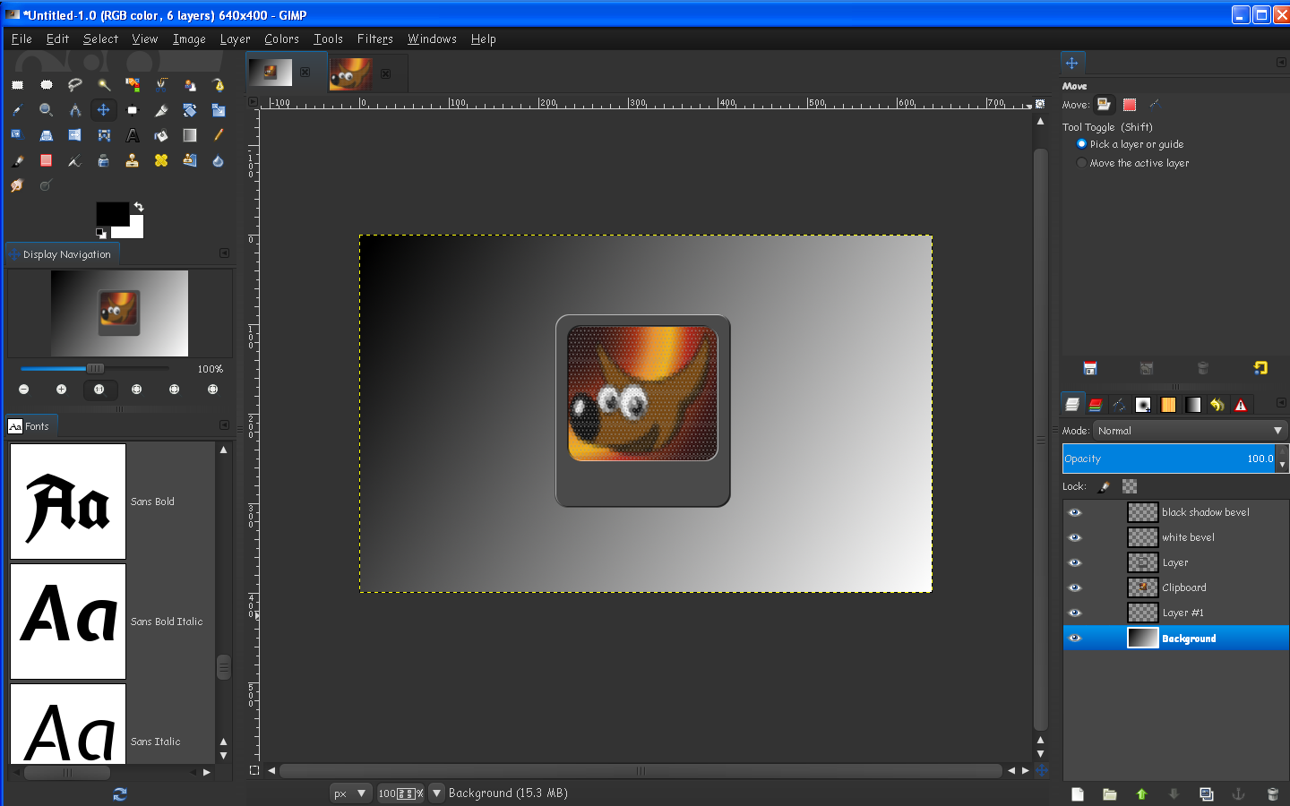Decrease opacity with the down stepper arrow

coord(1283,466)
